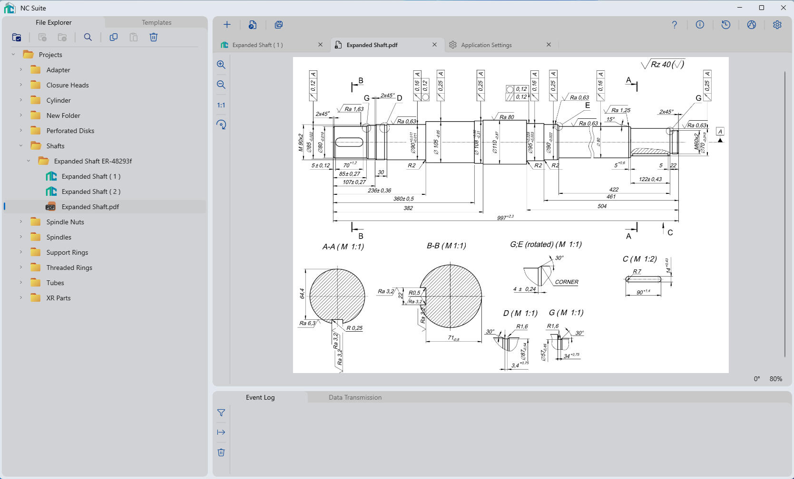Collapse the Shafts folder

click(x=21, y=146)
